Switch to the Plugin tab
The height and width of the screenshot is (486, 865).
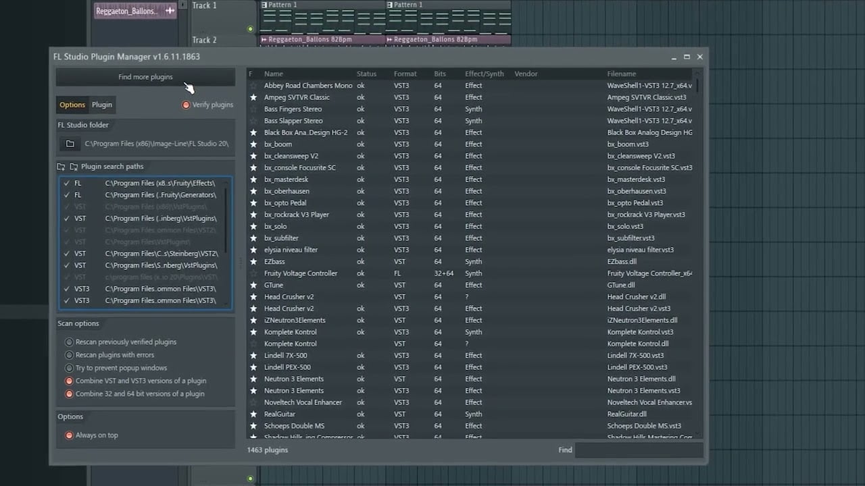pos(102,105)
